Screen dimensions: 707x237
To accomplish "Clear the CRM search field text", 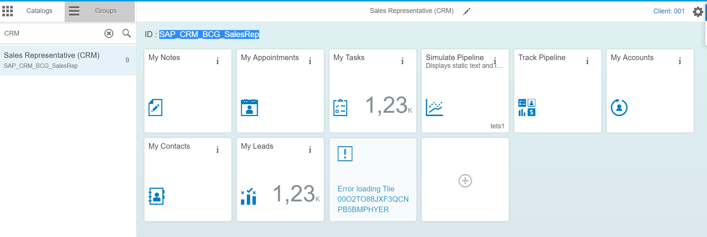I will click(x=109, y=33).
